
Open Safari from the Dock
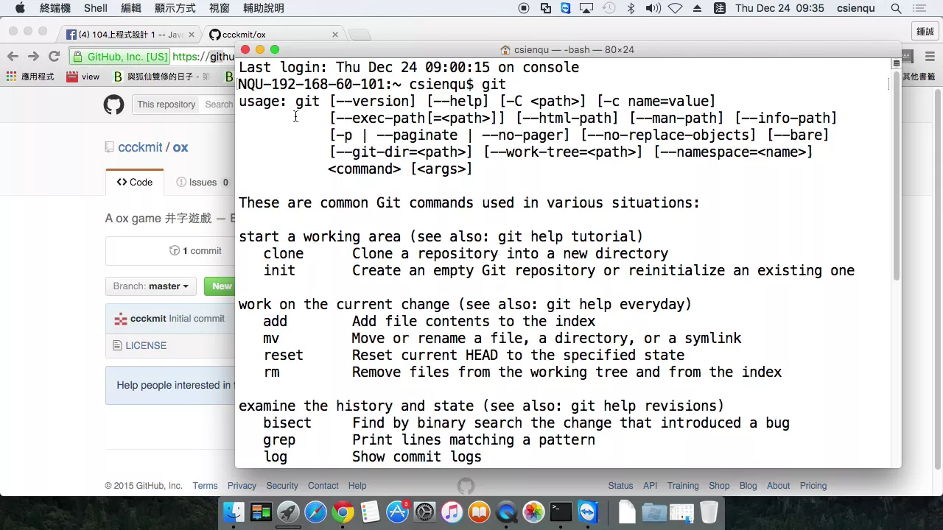coord(315,512)
